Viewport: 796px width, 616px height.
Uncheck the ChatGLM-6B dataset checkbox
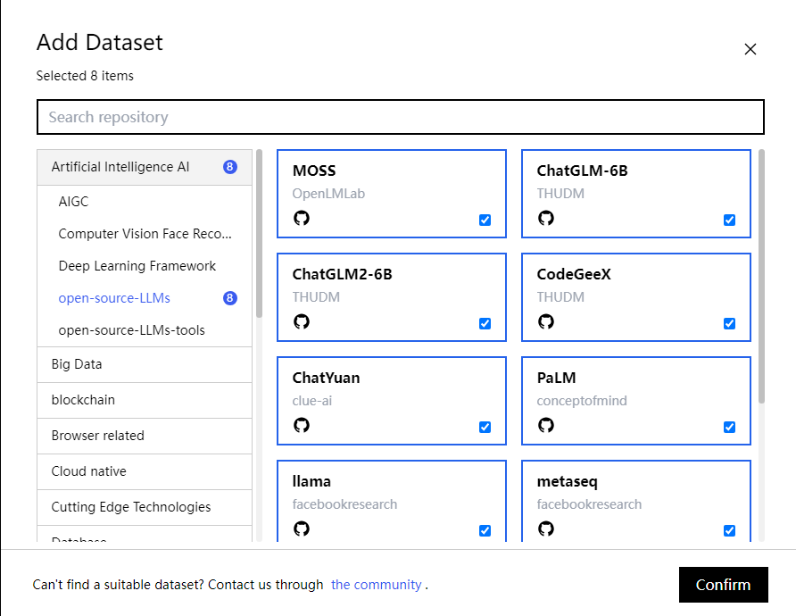[729, 220]
